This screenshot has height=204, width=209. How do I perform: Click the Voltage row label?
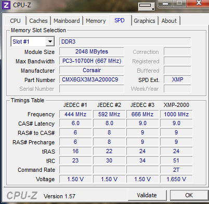point(45,179)
